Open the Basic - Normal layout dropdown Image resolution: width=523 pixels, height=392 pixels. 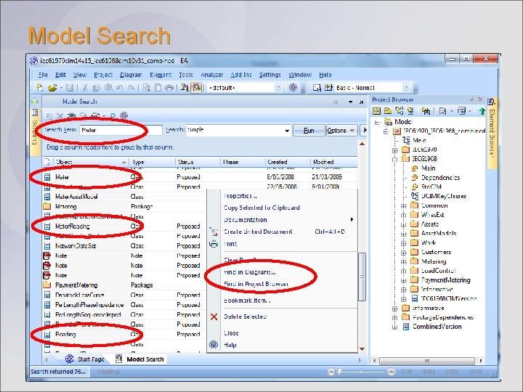click(x=406, y=88)
